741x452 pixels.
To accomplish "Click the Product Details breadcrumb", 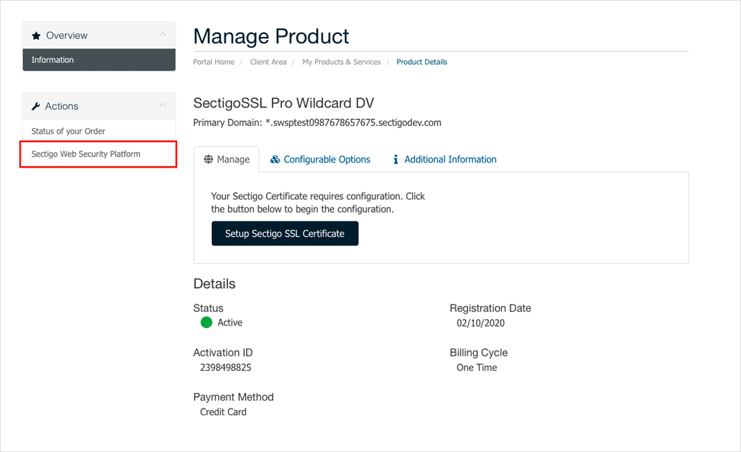I will (x=422, y=62).
